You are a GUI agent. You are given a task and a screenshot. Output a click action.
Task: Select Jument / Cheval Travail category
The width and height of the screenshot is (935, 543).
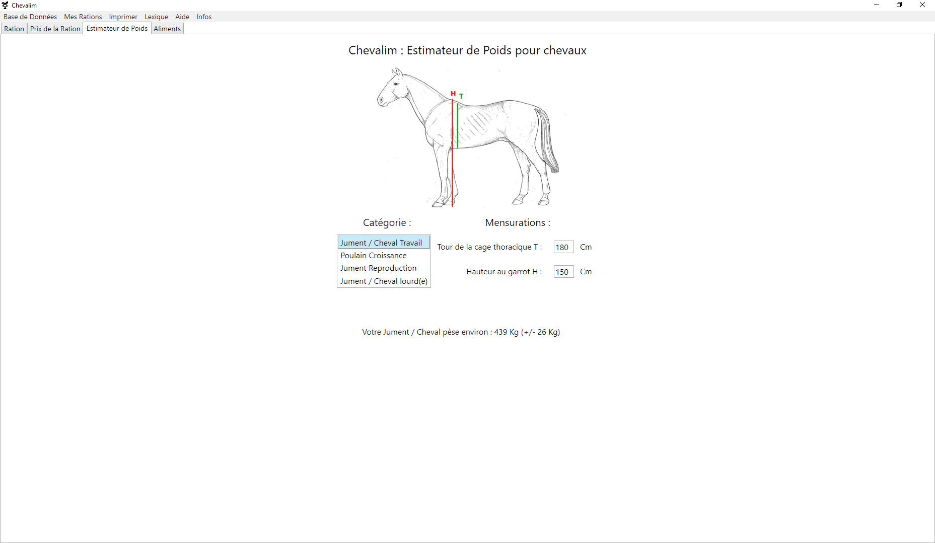pos(384,243)
